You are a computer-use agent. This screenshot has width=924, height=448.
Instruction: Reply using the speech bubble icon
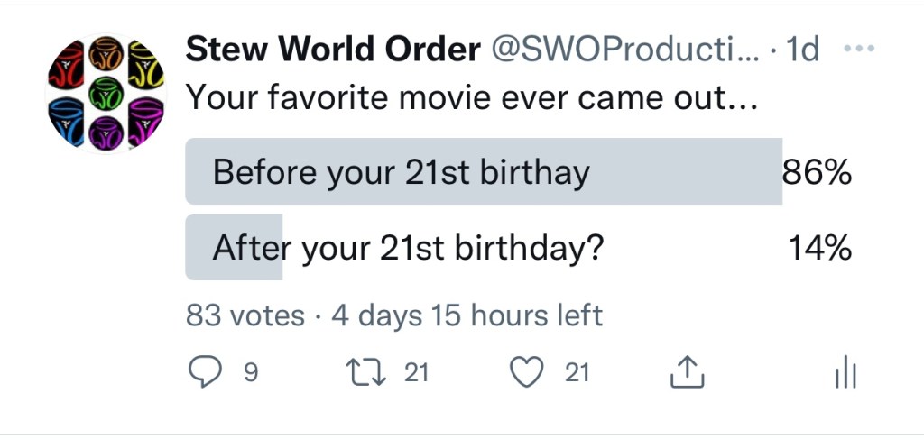click(206, 372)
